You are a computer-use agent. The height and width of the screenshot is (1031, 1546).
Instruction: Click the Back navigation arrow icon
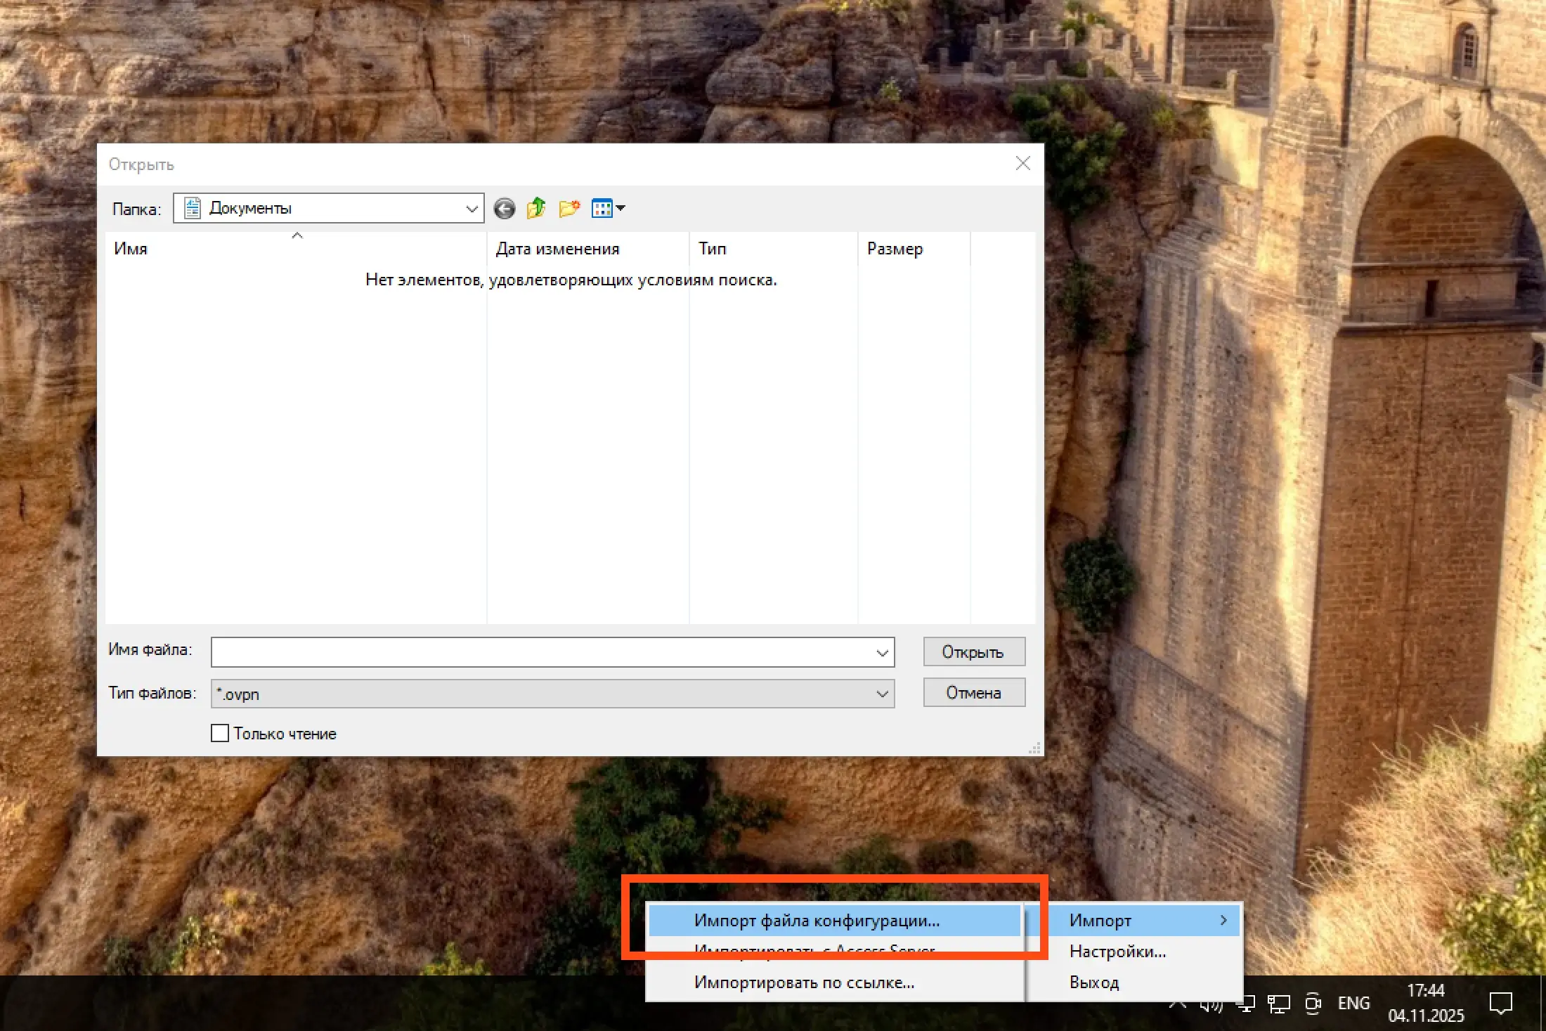[x=504, y=209]
